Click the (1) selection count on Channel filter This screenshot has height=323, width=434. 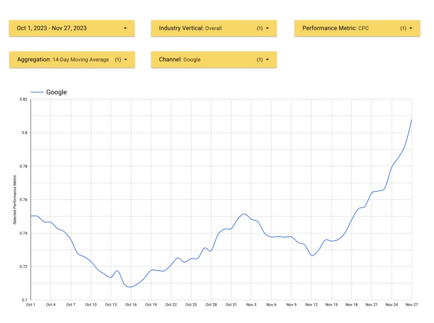point(259,59)
